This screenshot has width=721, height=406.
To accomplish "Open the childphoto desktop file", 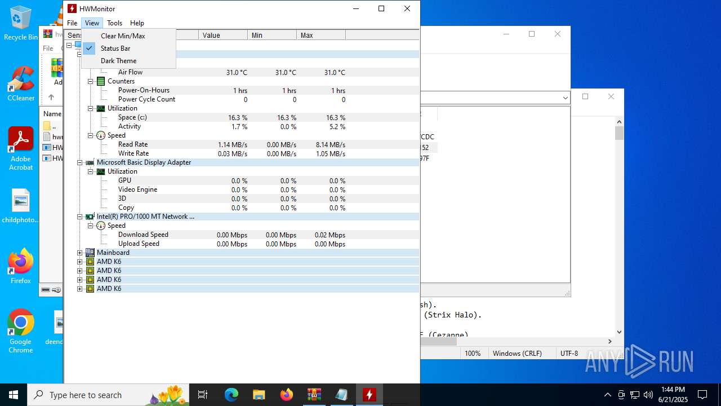I will pyautogui.click(x=21, y=206).
